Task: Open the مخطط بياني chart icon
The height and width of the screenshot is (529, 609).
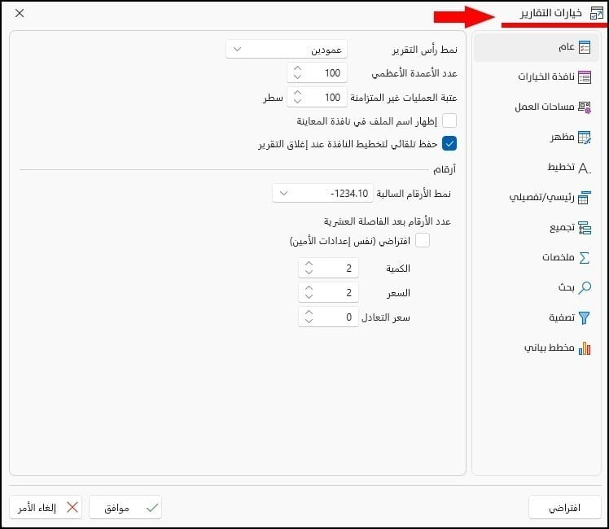Action: 584,348
